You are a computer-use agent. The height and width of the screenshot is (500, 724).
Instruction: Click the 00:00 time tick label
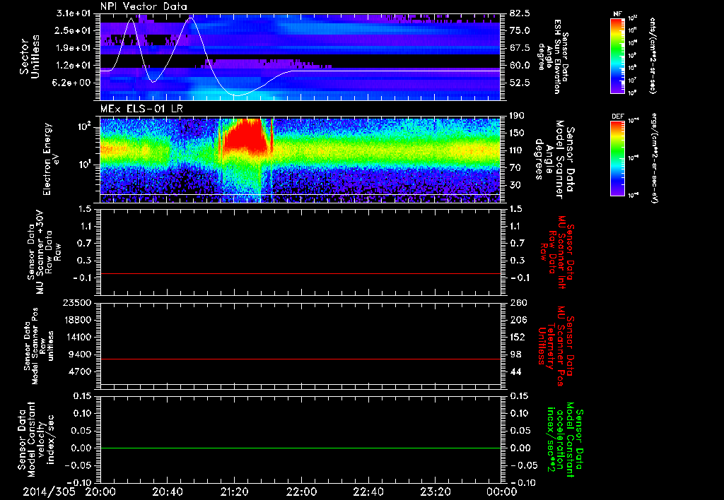pyautogui.click(x=502, y=492)
